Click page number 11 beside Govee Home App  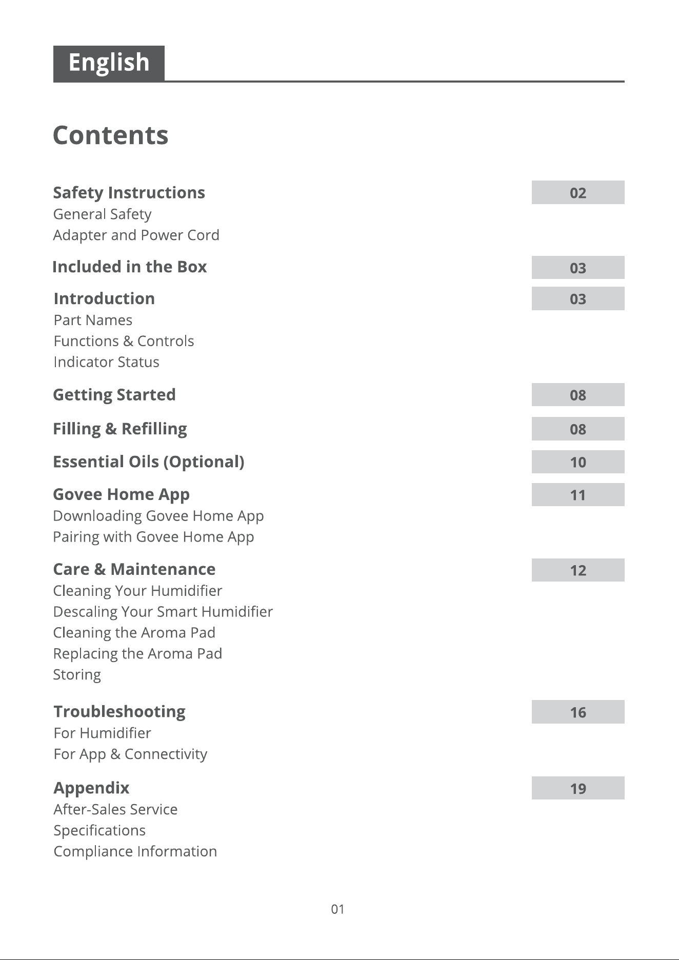click(578, 495)
